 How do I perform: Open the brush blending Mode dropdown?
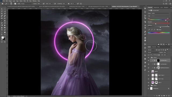click(x=26, y=4)
